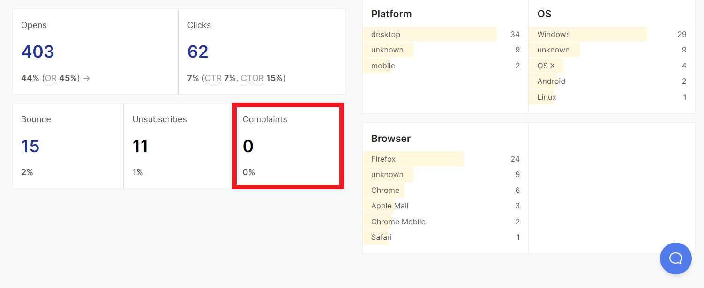Image resolution: width=704 pixels, height=288 pixels.
Task: Select the Android row in OS
Action: [x=612, y=81]
